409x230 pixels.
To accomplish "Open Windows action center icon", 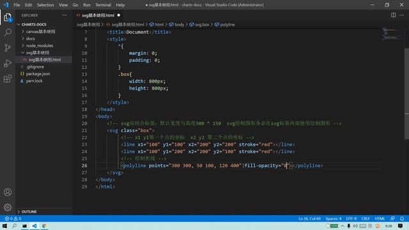I will point(401,226).
